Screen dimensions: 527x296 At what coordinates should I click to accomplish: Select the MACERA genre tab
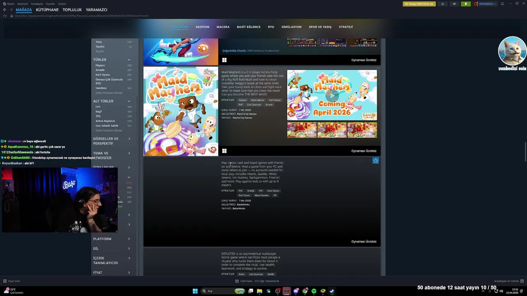click(x=223, y=27)
